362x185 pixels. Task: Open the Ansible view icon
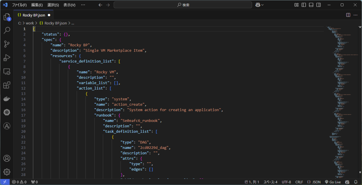pos(7,126)
